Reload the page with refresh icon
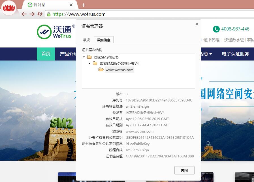The image size is (254, 182). [40, 14]
